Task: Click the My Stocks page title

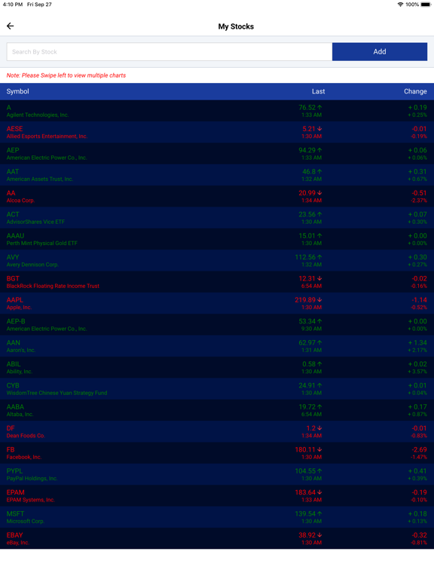Action: click(236, 26)
